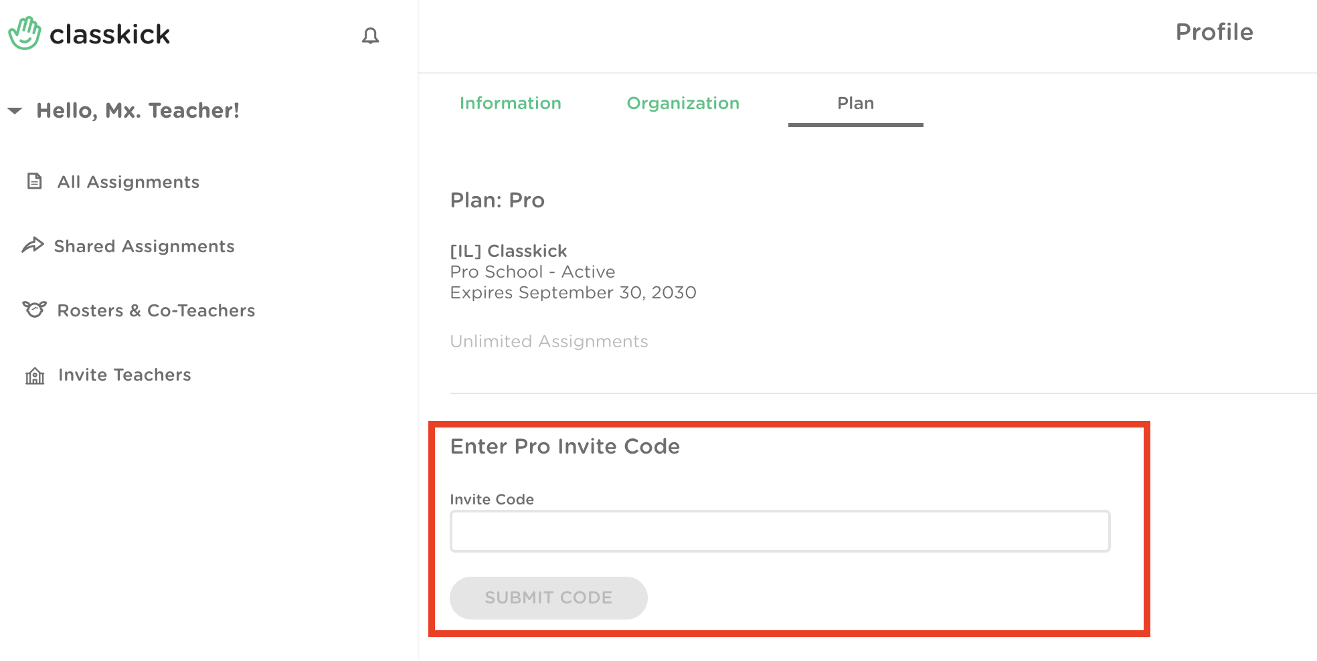Click the Rosters & Co-Teachers faces icon
The height and width of the screenshot is (661, 1317).
[x=34, y=309]
